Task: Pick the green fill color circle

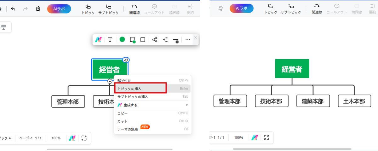Action: pos(122,39)
